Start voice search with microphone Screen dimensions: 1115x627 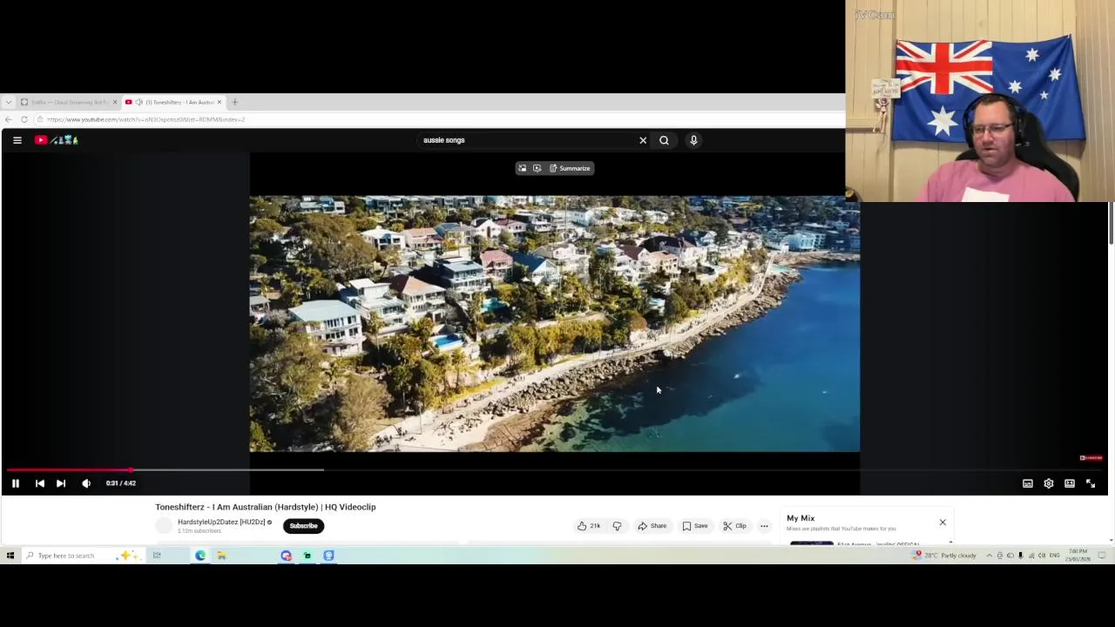click(x=693, y=140)
